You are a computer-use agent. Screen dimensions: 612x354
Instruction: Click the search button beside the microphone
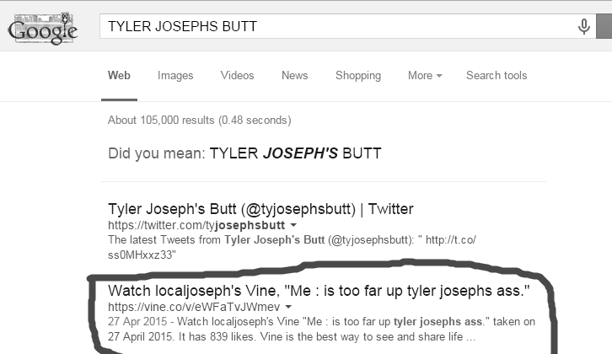pos(604,26)
